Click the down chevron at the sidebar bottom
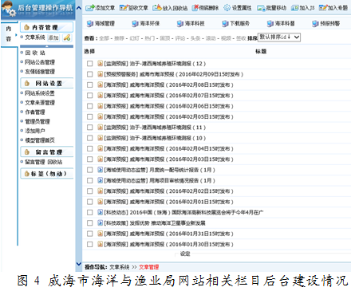This screenshot has height=299, width=359. (x=79, y=264)
